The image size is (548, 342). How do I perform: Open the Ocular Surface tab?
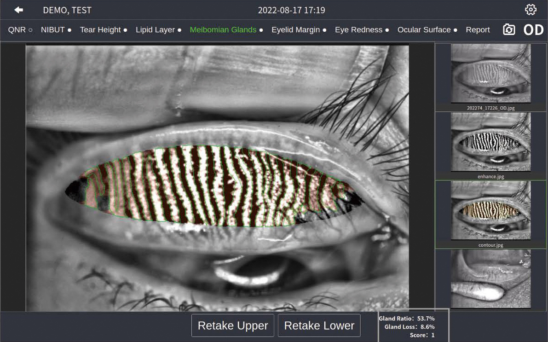tap(427, 30)
